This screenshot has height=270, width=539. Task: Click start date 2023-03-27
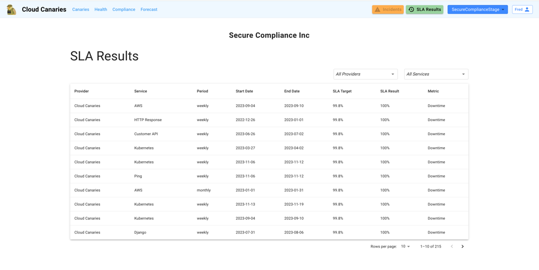[246, 148]
